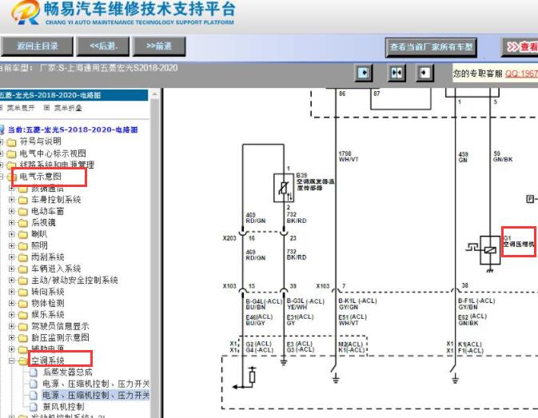Click the wire label 459 GN

point(463,157)
